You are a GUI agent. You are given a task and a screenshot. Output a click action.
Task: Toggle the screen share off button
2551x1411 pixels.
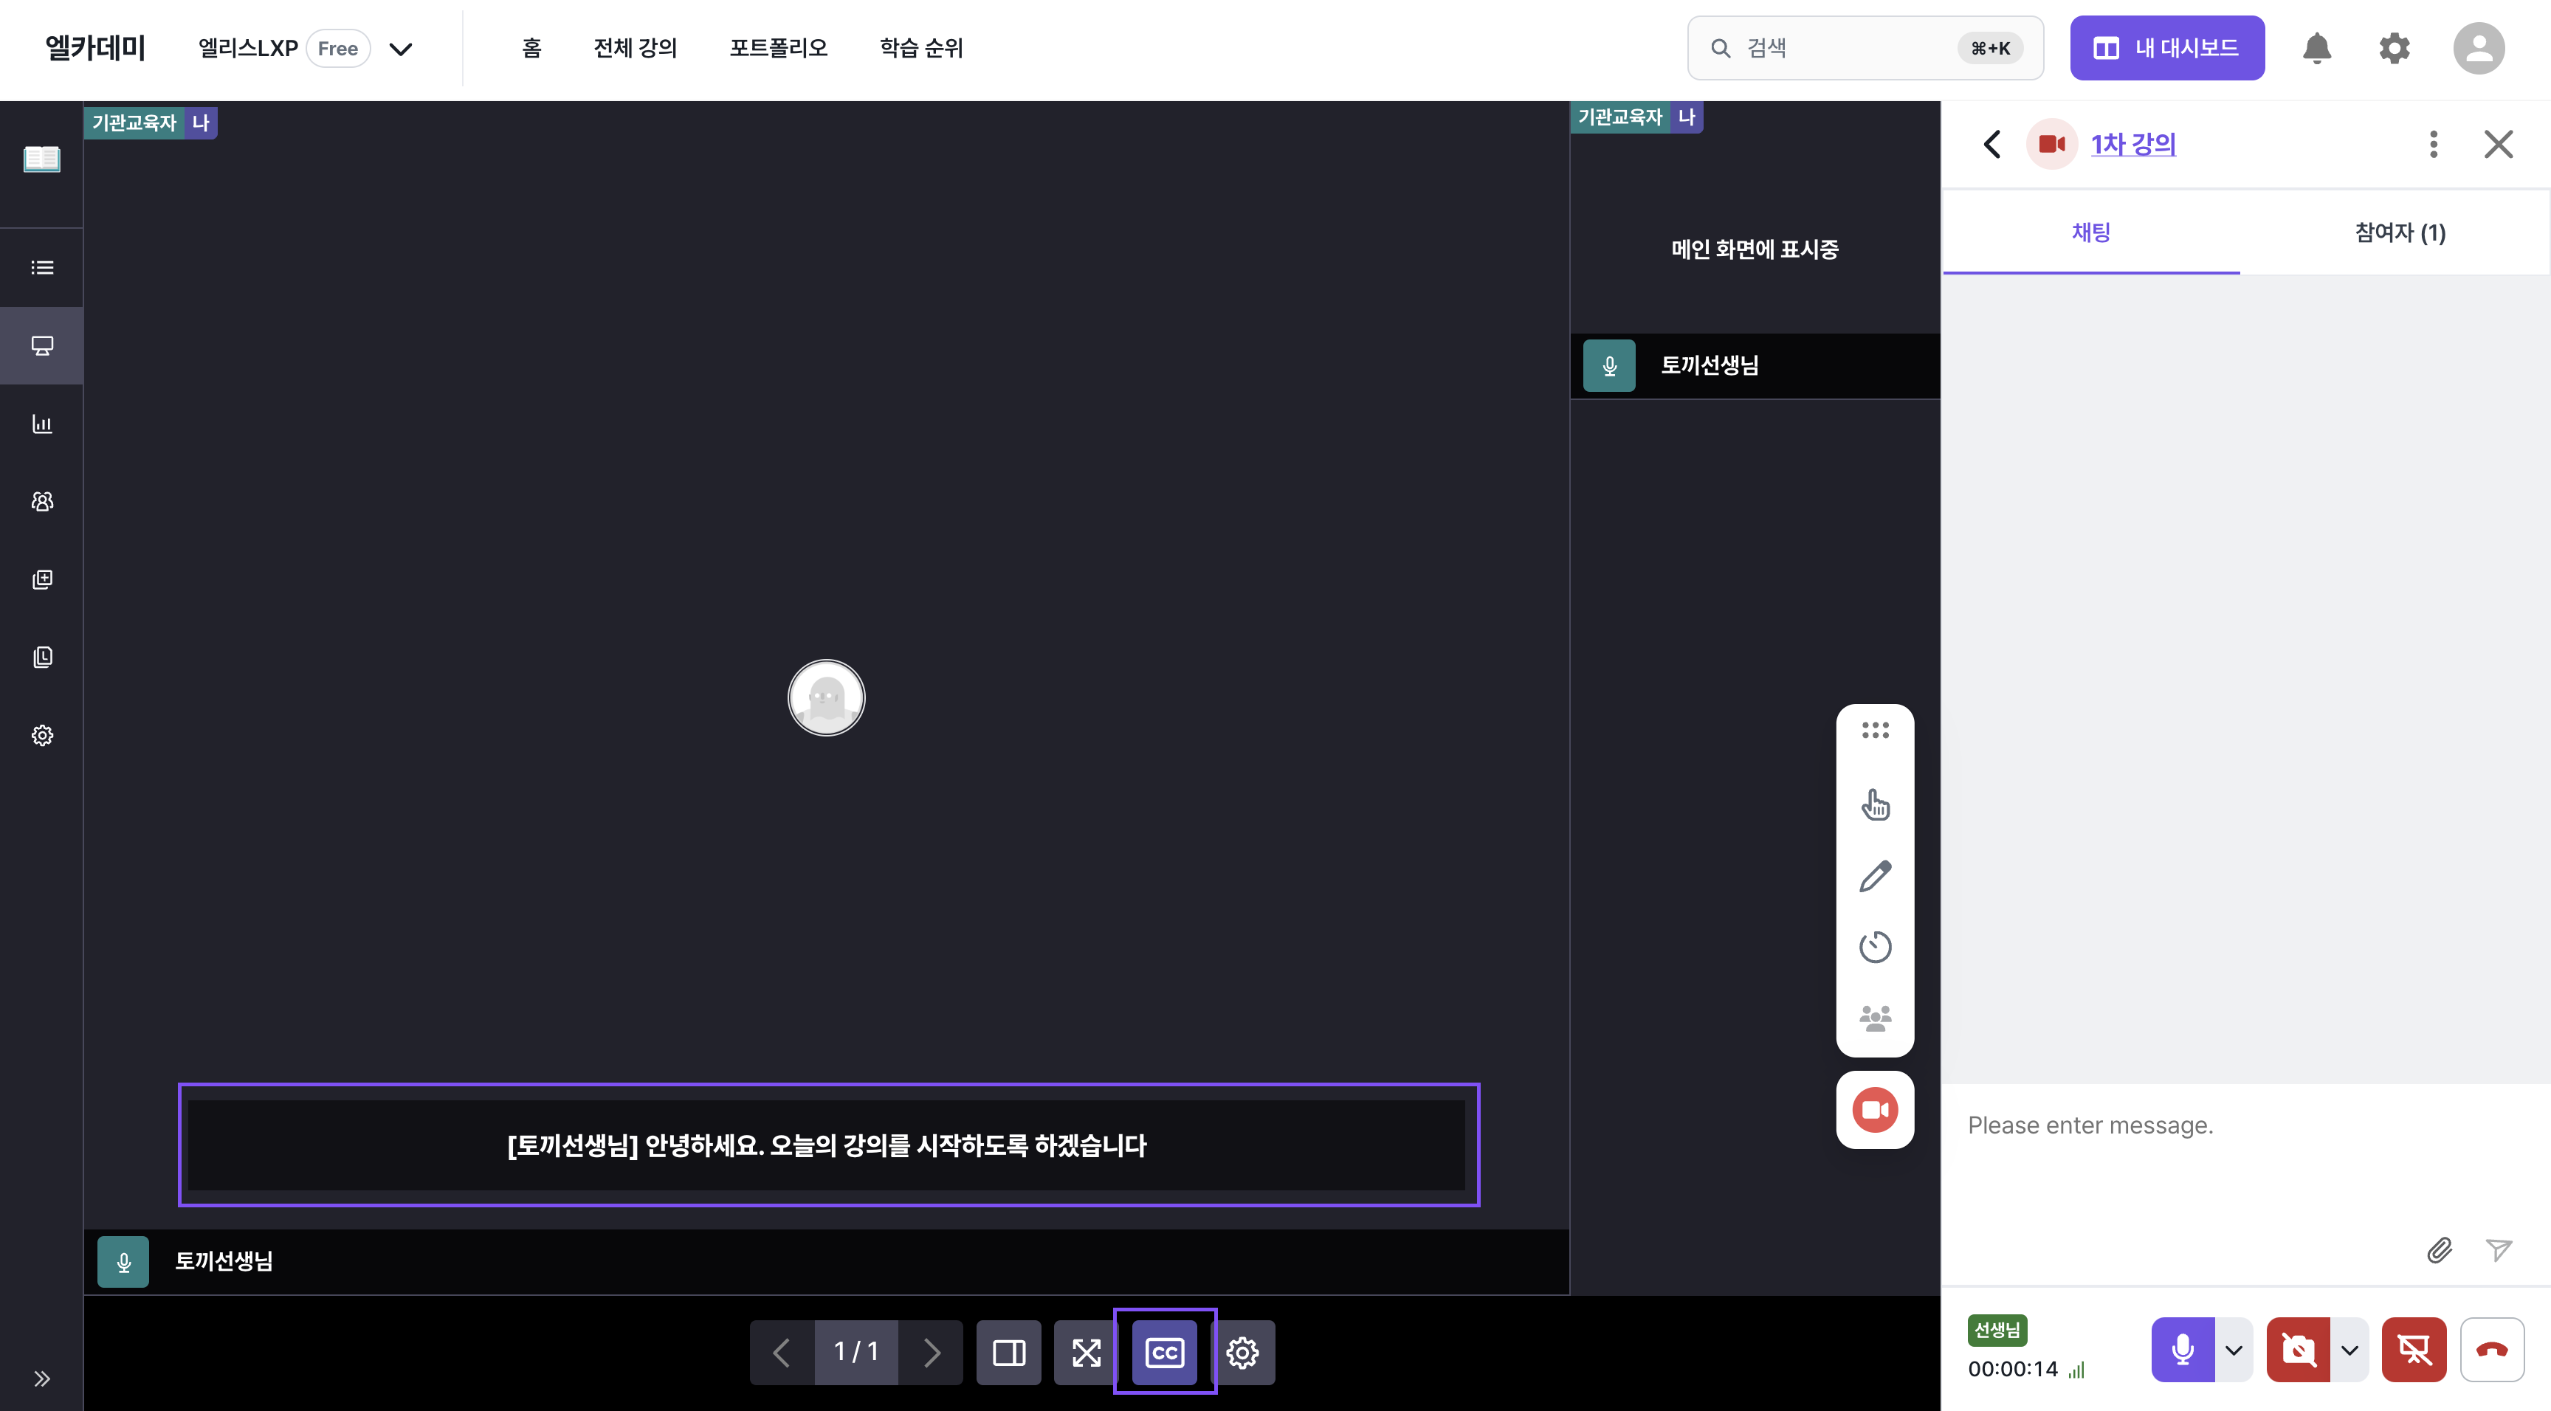2414,1350
